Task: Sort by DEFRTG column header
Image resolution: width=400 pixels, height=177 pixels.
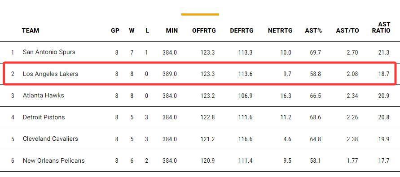Action: click(242, 31)
